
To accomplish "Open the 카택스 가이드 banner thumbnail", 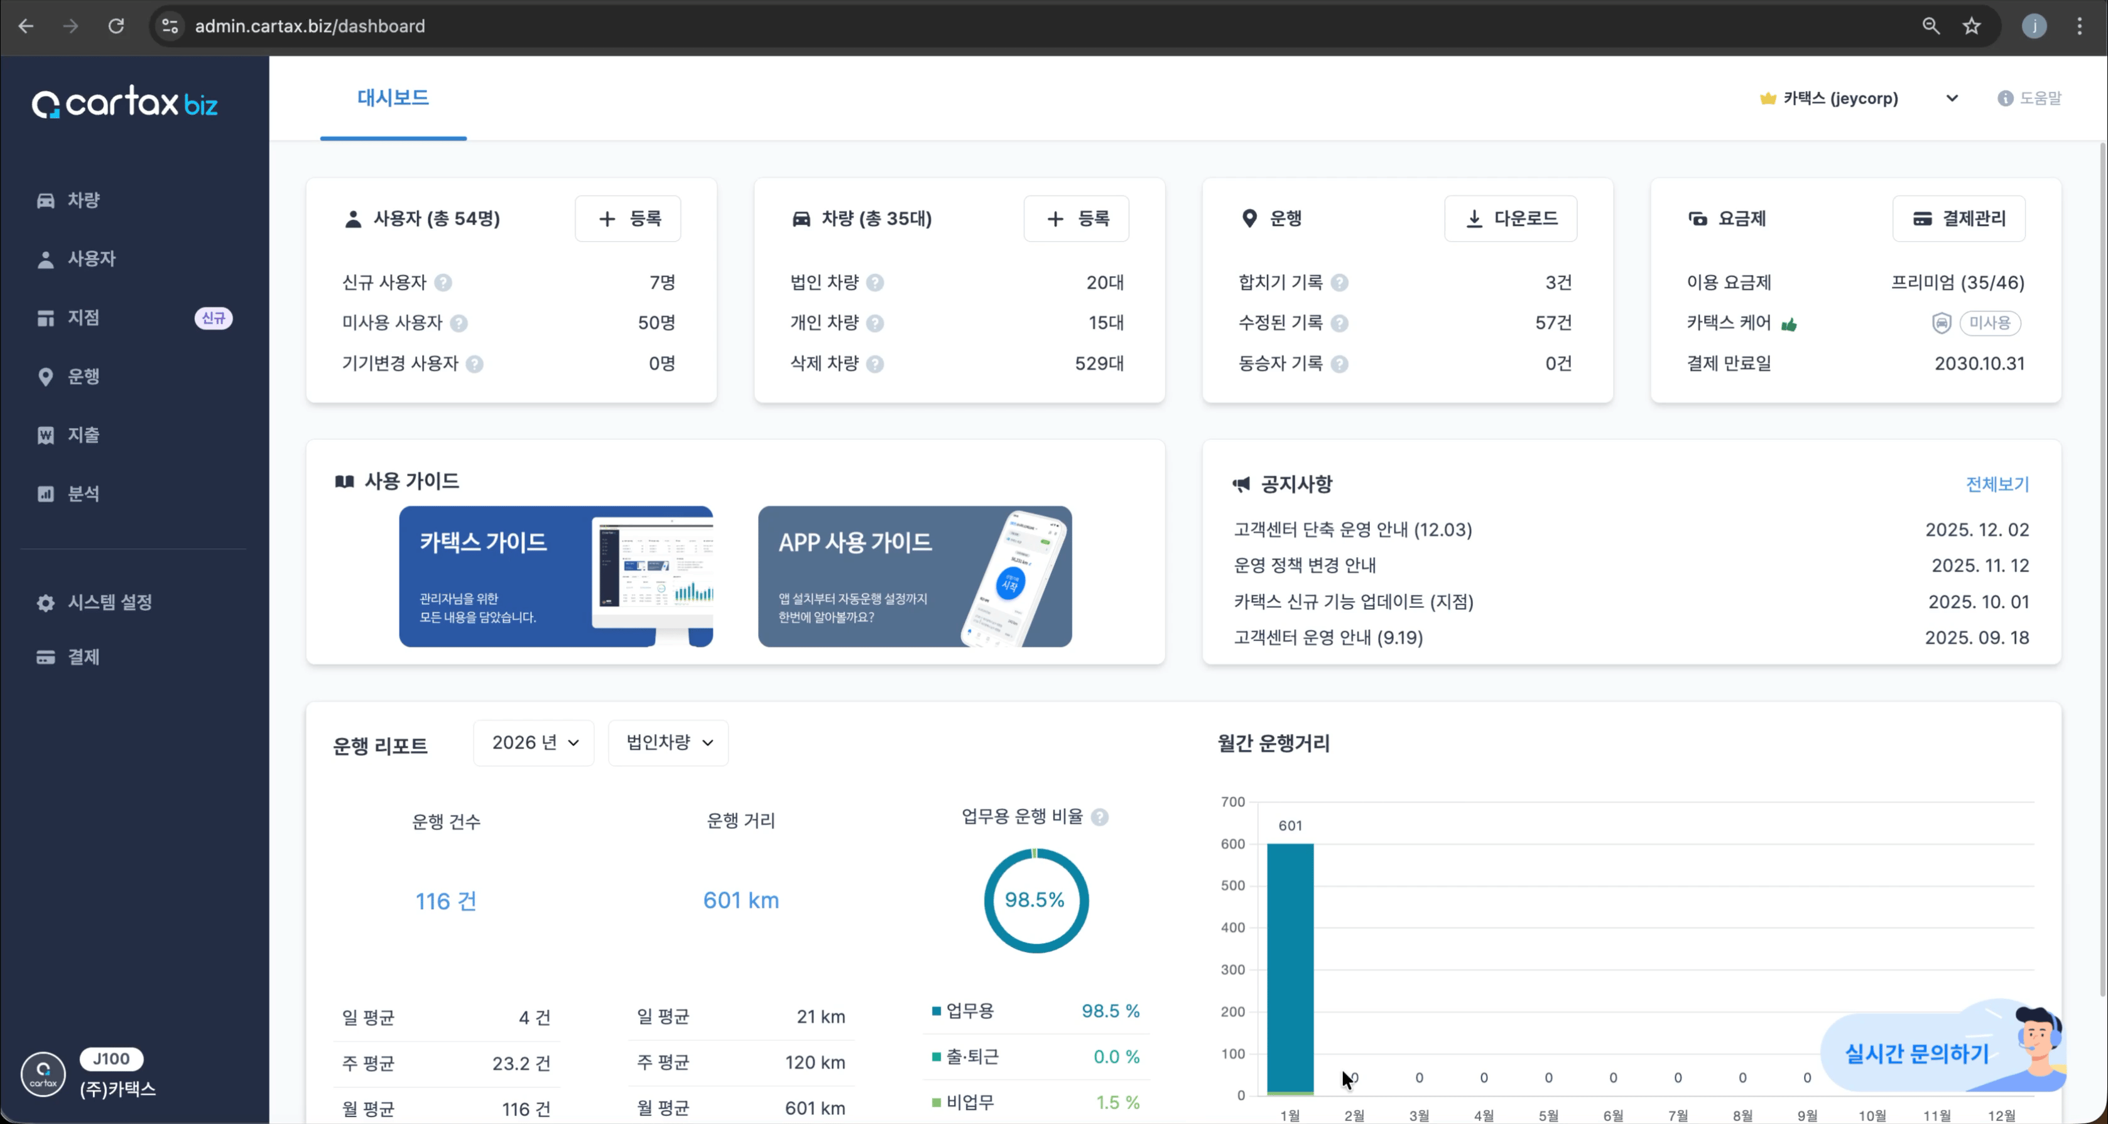I will pos(556,576).
